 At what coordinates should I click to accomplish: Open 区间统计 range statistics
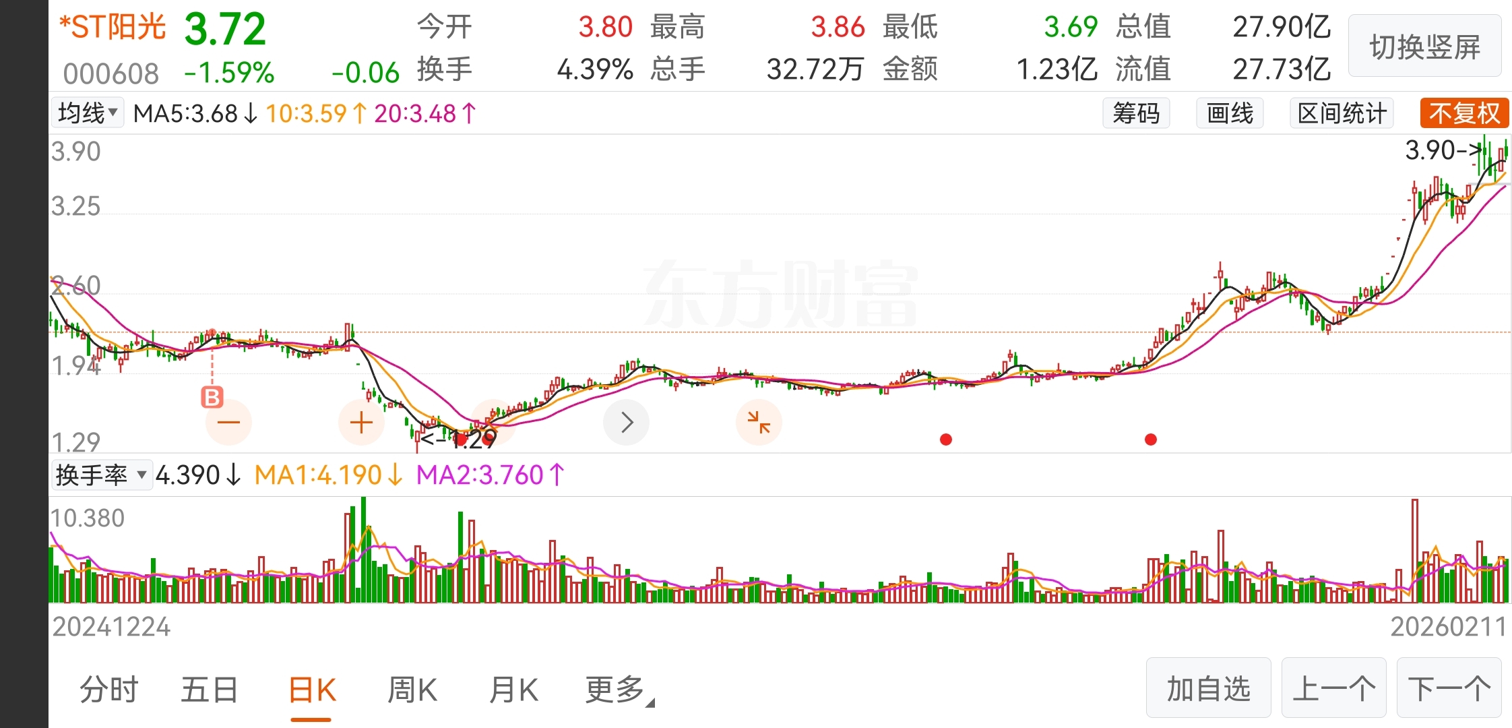coord(1342,113)
